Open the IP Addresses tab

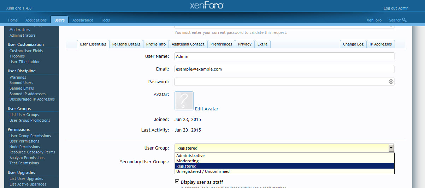(x=380, y=44)
